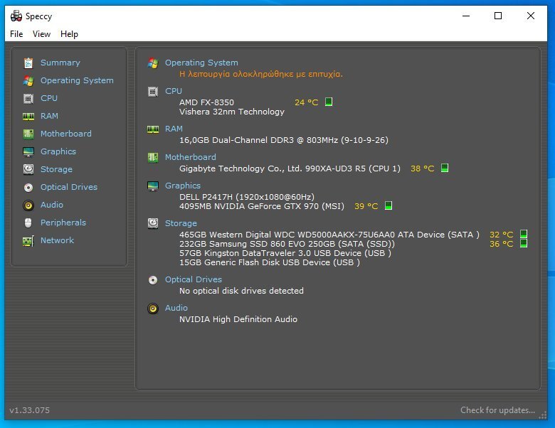Select Summary in the sidebar

tap(60, 63)
